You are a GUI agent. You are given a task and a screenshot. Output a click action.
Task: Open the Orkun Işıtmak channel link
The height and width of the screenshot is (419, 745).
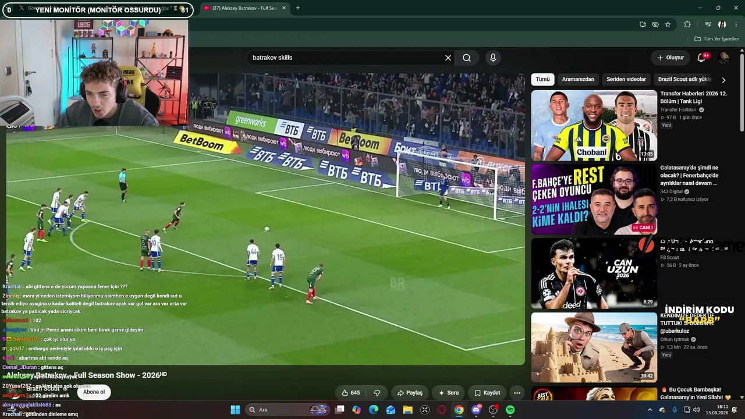tap(674, 339)
